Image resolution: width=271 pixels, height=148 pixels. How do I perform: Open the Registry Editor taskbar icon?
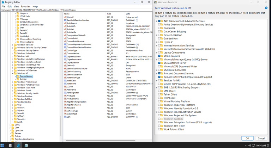(18, 146)
